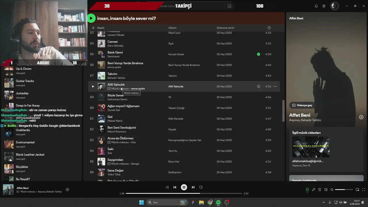Viewport: 368px width, 207px height.
Task: Add Affet Beni via plus icon in right panel
Action: (361, 117)
